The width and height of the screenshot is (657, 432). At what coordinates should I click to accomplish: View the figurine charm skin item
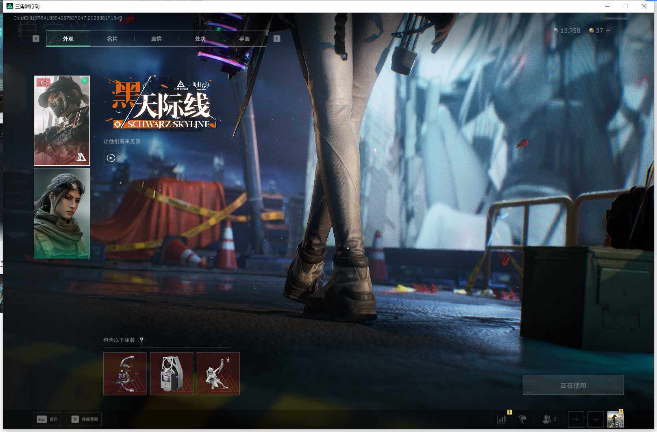[218, 373]
